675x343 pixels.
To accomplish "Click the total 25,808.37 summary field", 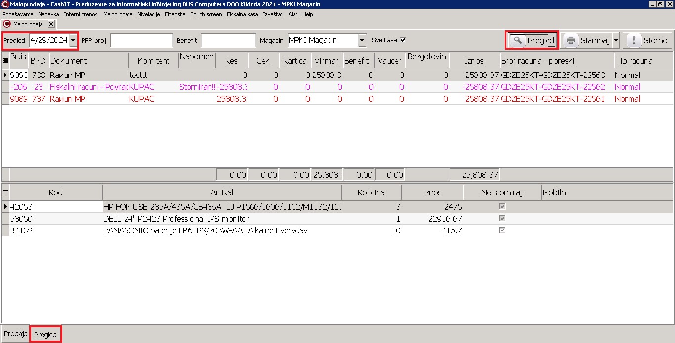I will coord(474,174).
